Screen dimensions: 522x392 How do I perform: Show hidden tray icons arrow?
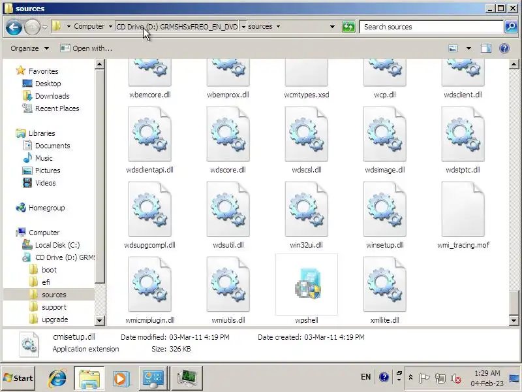click(410, 378)
